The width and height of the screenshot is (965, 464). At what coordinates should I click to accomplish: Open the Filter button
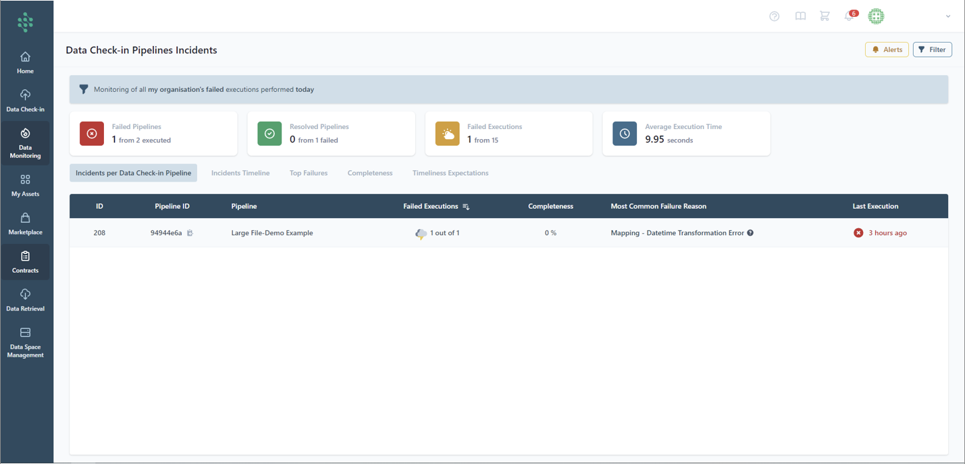coord(932,49)
